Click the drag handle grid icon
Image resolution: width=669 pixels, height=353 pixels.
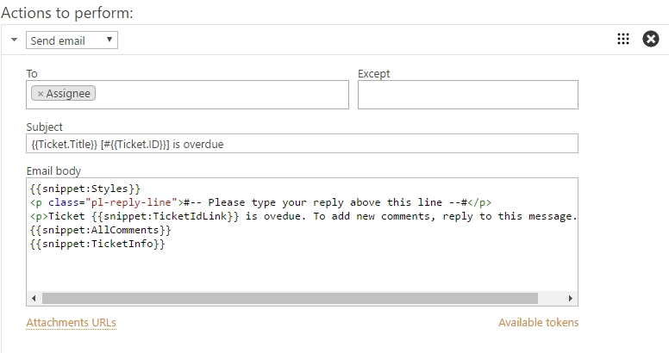[623, 40]
